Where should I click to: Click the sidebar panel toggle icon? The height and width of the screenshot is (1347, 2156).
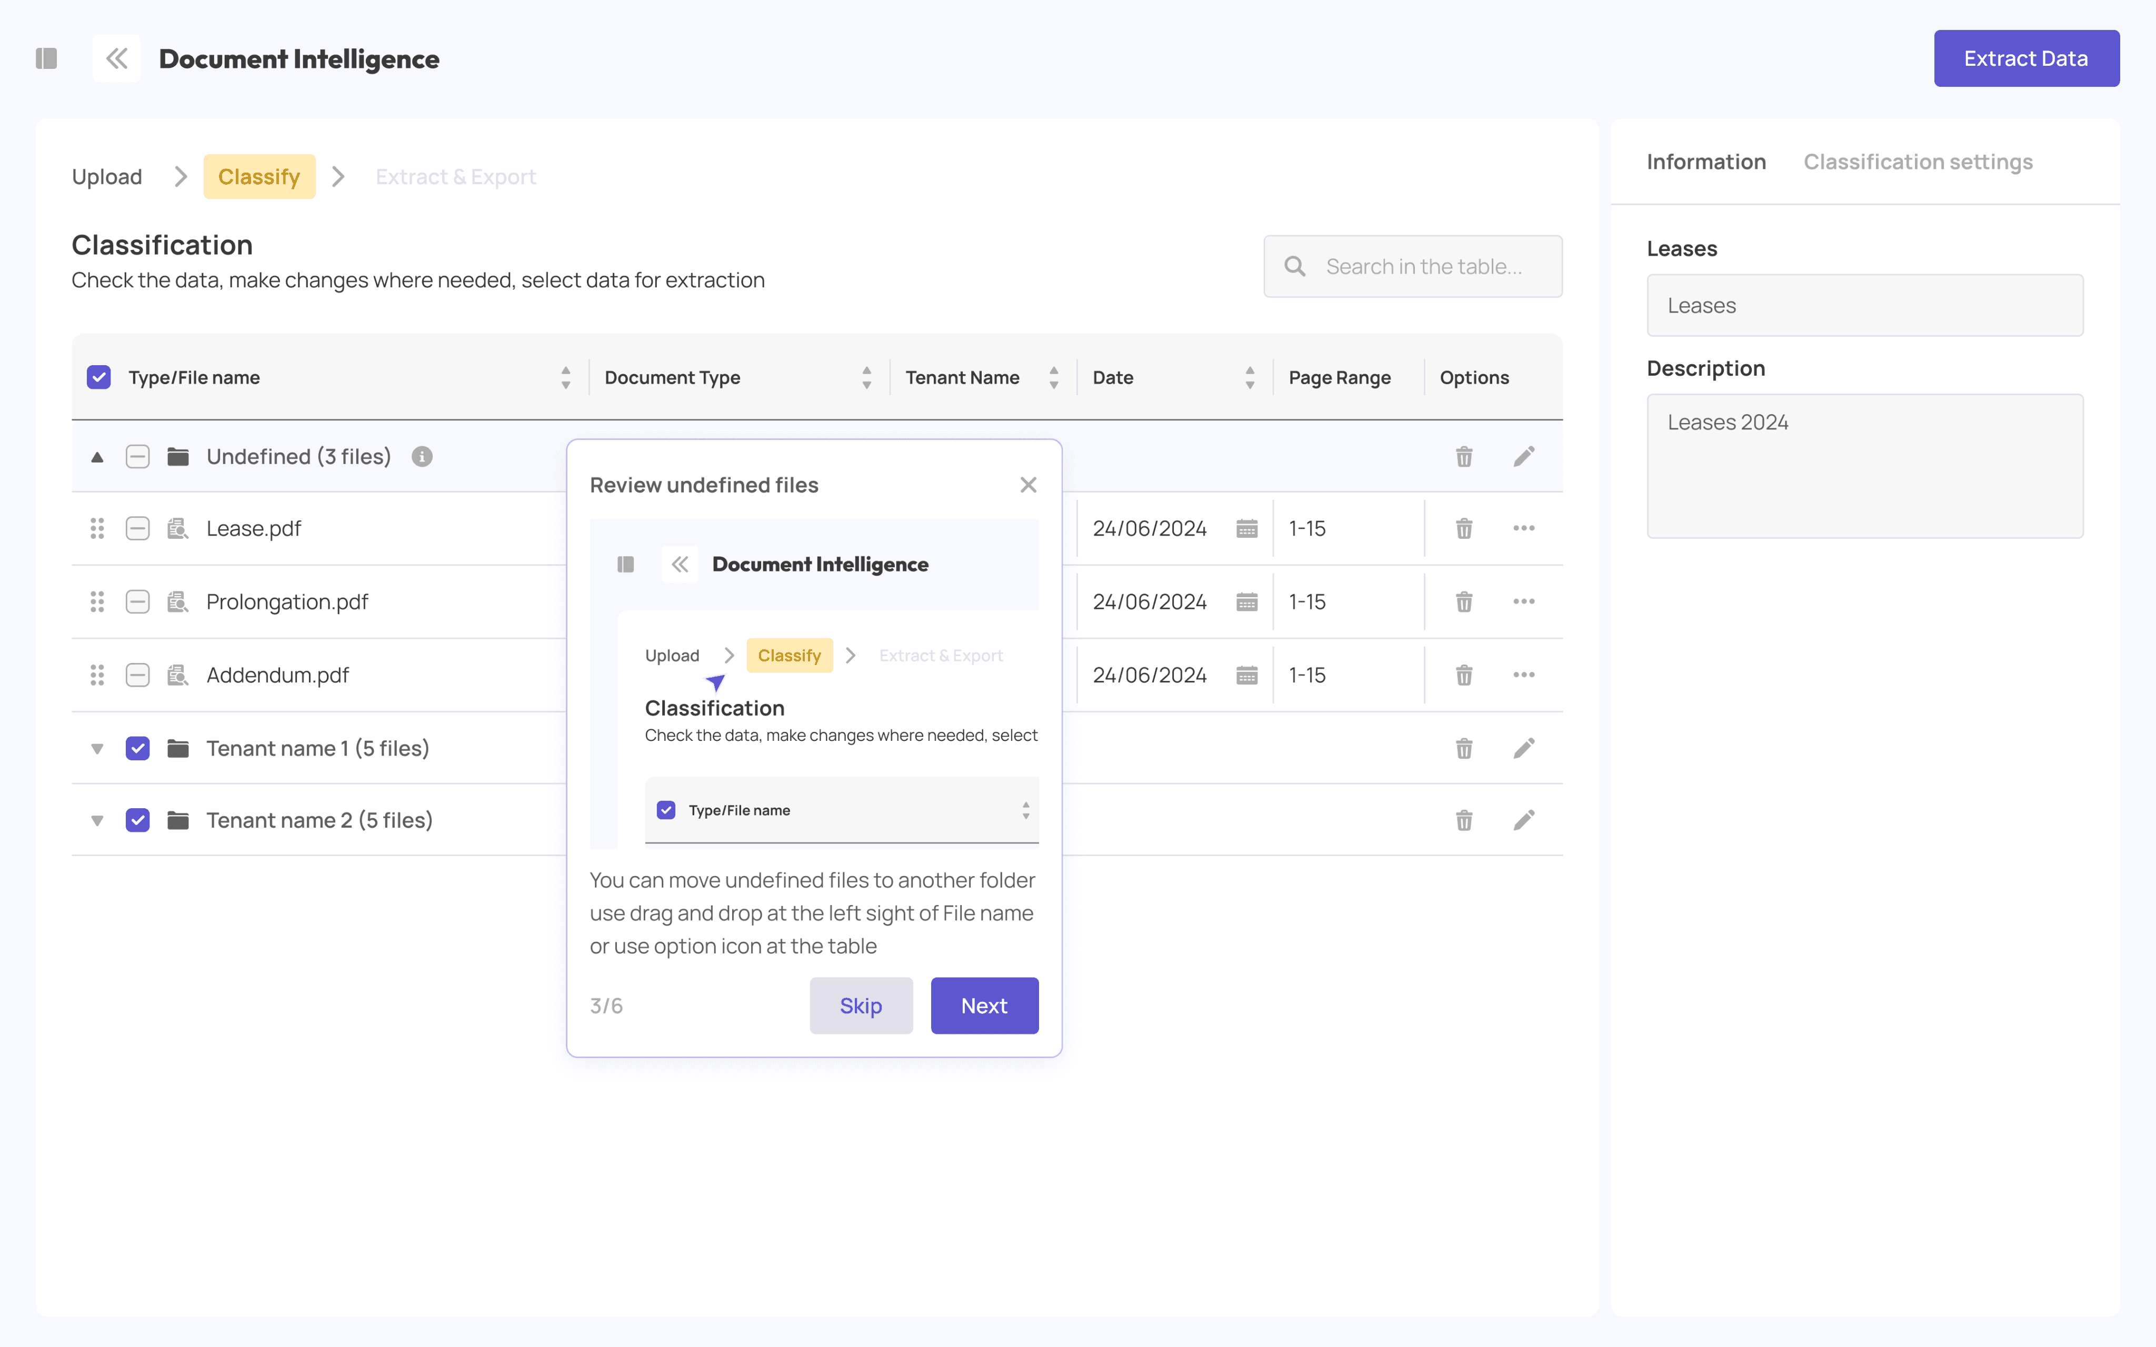tap(46, 59)
